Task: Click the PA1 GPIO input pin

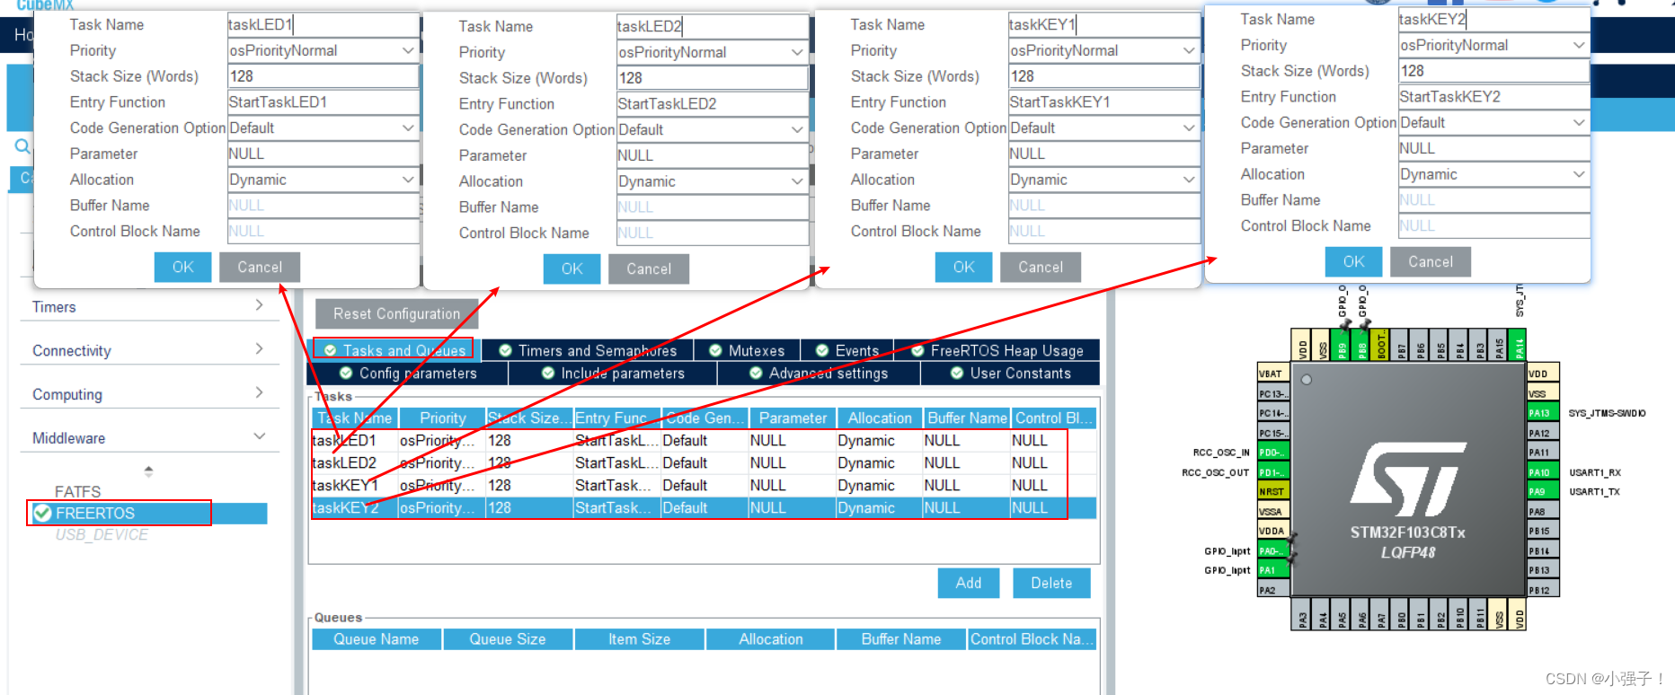Action: 1272,570
